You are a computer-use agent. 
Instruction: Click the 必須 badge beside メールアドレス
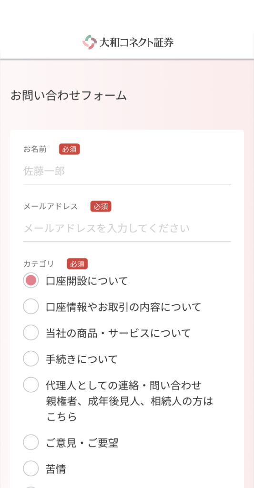point(101,207)
